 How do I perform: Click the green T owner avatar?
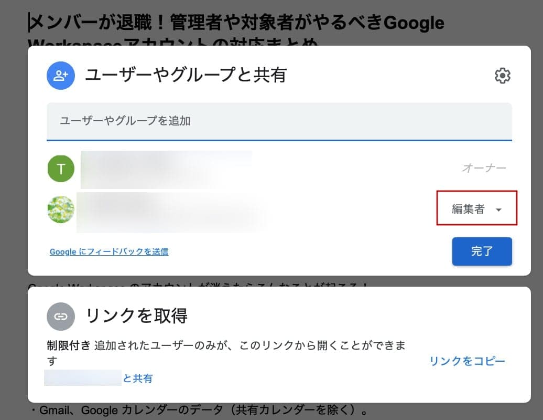tap(61, 169)
